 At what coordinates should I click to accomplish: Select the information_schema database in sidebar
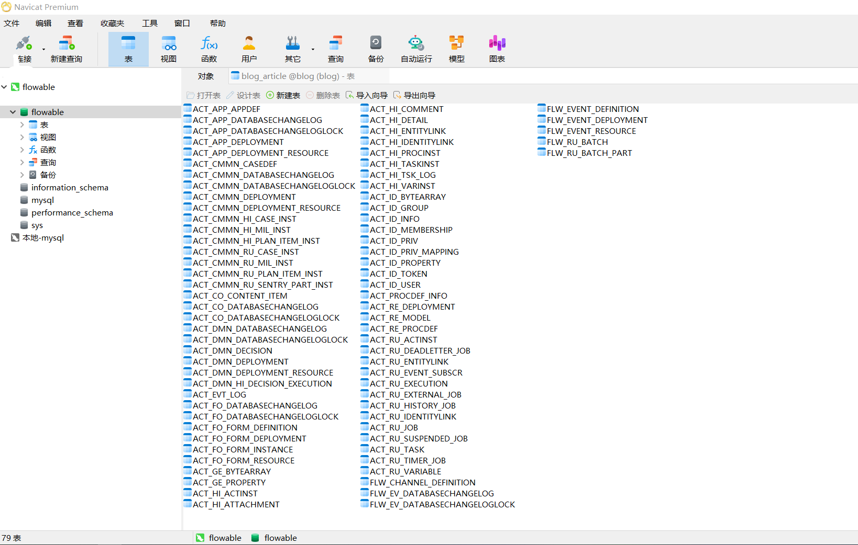click(69, 187)
